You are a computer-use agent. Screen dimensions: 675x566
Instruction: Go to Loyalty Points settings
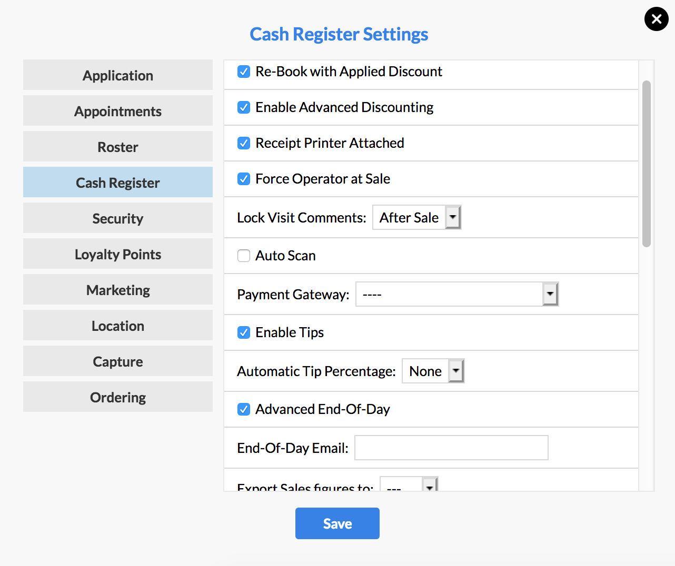pyautogui.click(x=118, y=254)
